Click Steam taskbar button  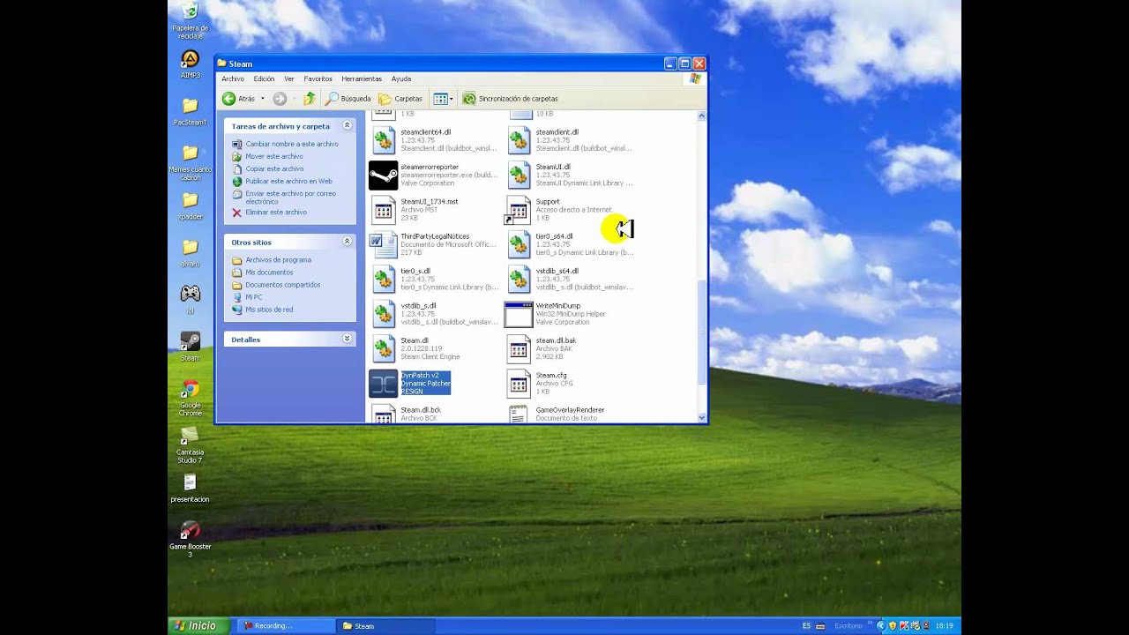tap(385, 625)
